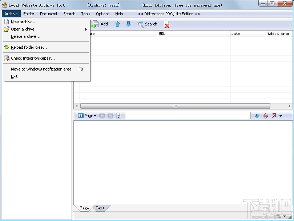
Task: Minimize the Local Website Archive window
Action: [x=263, y=4]
